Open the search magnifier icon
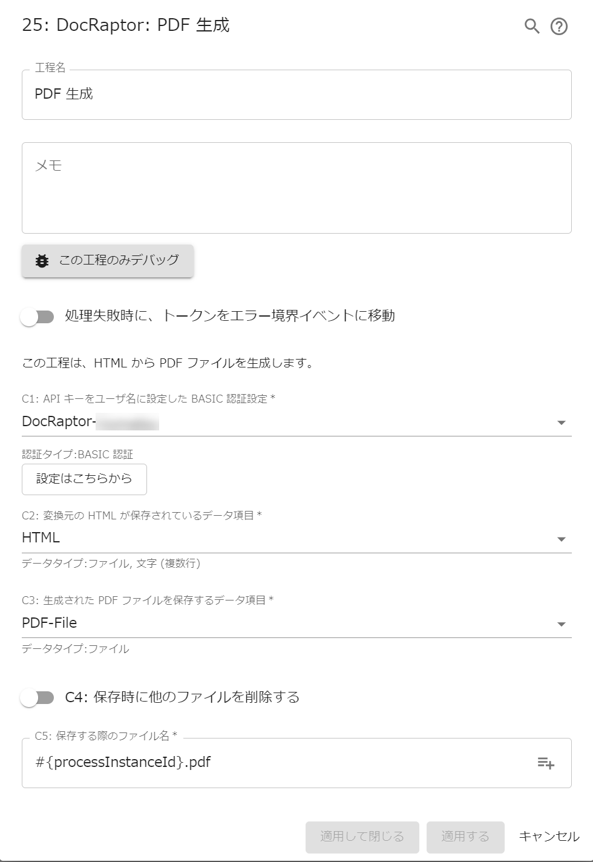Viewport: 593px width, 862px height. point(532,27)
